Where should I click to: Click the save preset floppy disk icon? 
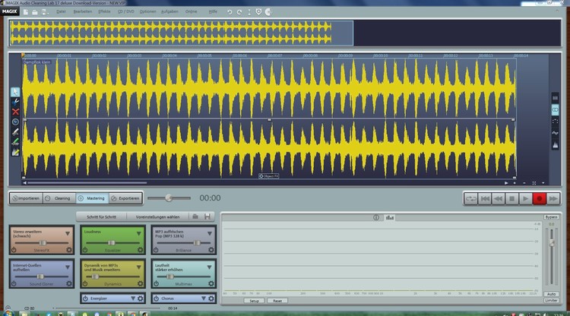(207, 216)
